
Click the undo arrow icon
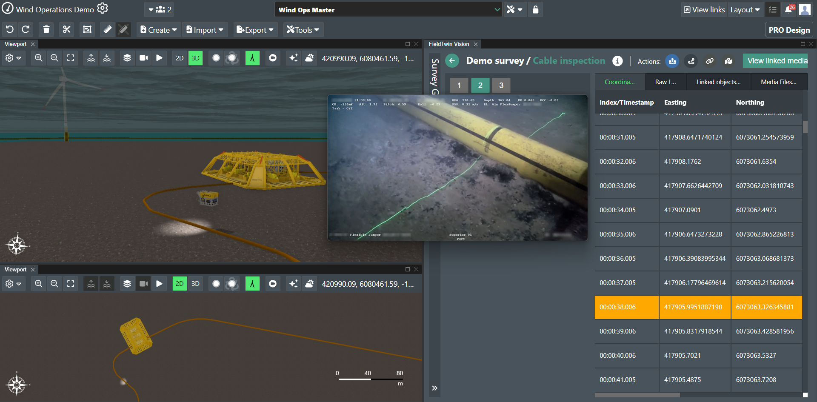pos(10,30)
